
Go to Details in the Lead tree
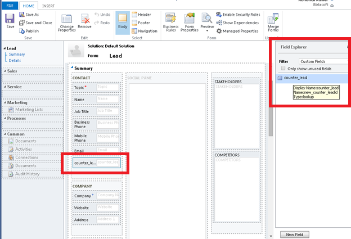point(15,60)
